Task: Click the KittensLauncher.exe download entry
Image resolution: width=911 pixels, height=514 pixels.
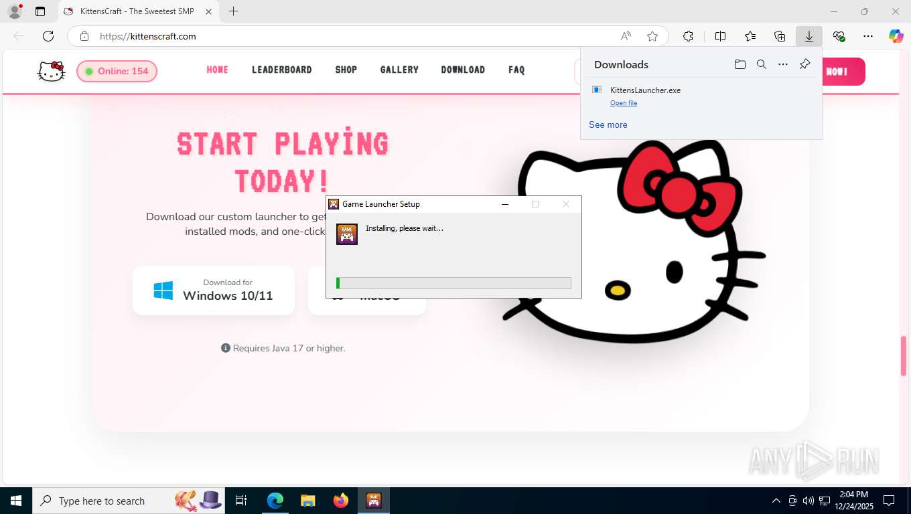Action: 701,96
